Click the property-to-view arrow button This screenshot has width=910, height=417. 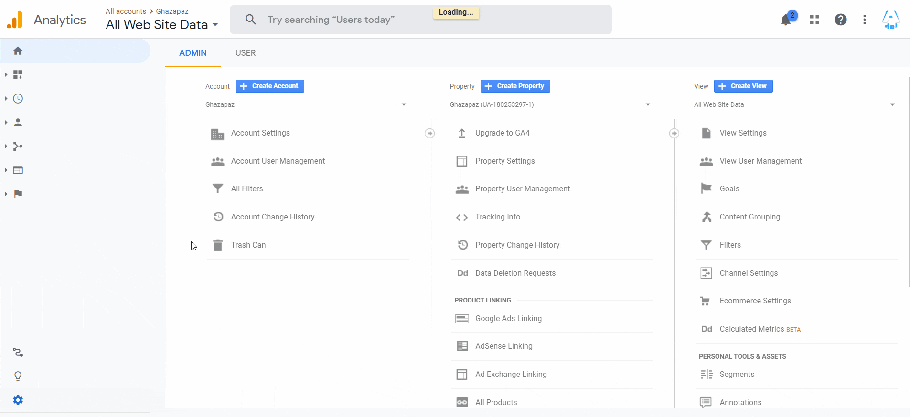[674, 133]
